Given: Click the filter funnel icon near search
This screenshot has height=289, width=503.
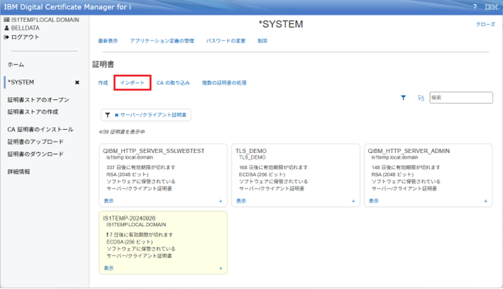Looking at the screenshot, I should [404, 98].
